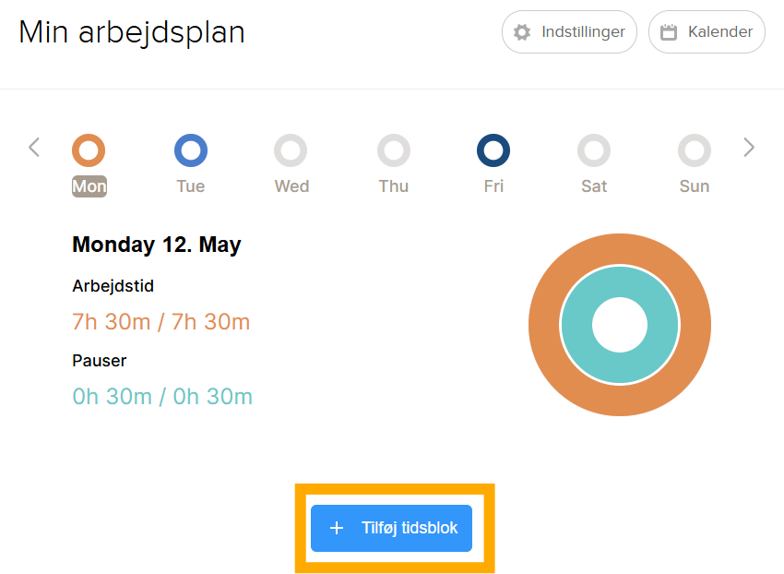Click the plus icon on Tilføj tidsblok

click(x=337, y=528)
